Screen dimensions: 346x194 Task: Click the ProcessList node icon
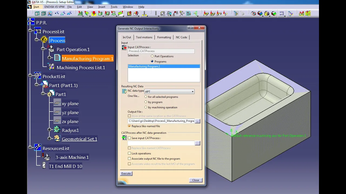[38, 31]
